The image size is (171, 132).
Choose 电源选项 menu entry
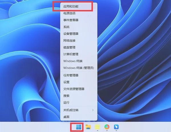[x=79, y=13]
